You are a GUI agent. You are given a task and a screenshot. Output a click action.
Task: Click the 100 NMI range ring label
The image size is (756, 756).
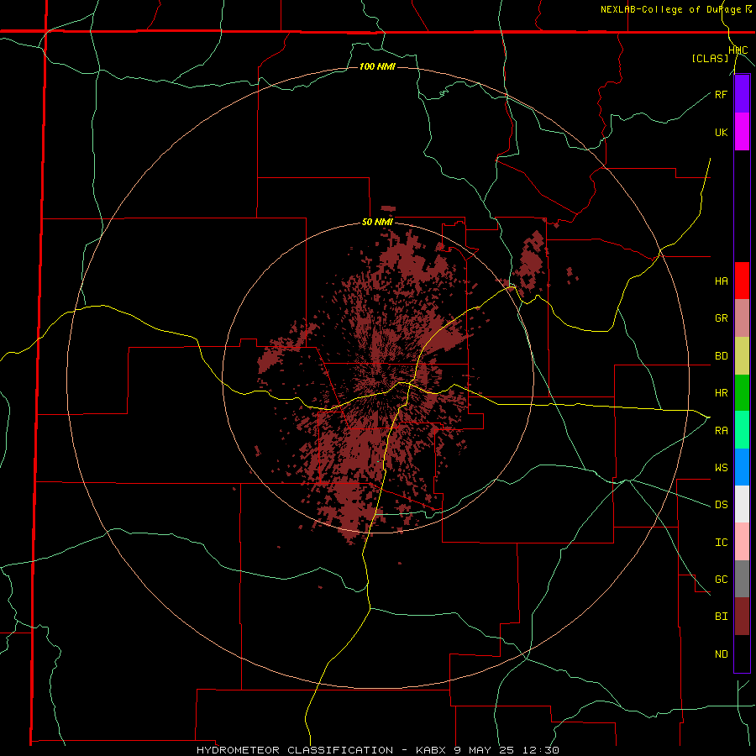[x=377, y=66]
